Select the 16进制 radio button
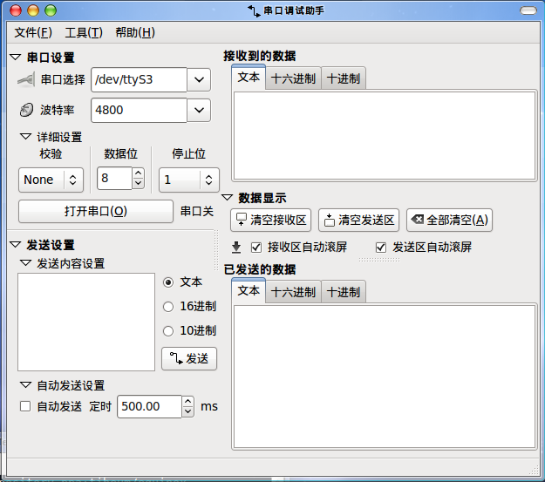Screen dimensions: 545x482 168,306
